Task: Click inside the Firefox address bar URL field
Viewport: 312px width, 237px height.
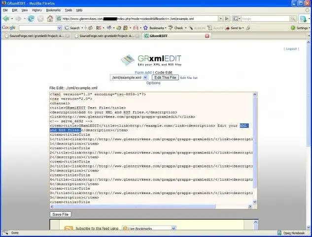Action: pos(139,19)
